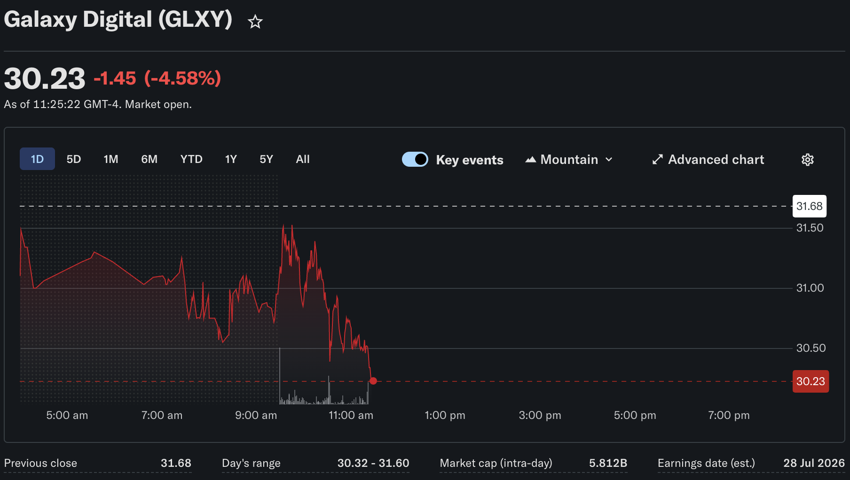The width and height of the screenshot is (850, 480).
Task: Add GLXY to watchlist with star icon
Action: tap(255, 22)
